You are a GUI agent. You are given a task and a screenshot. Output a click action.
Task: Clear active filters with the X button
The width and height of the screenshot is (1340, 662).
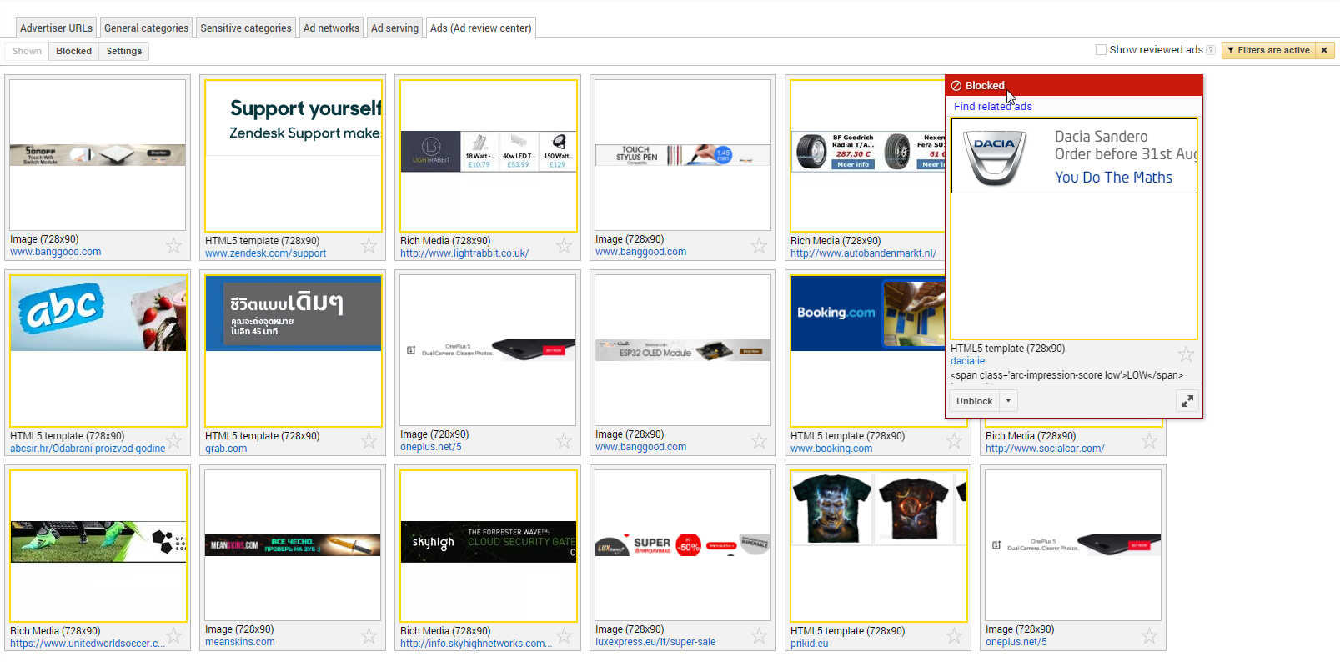point(1324,50)
